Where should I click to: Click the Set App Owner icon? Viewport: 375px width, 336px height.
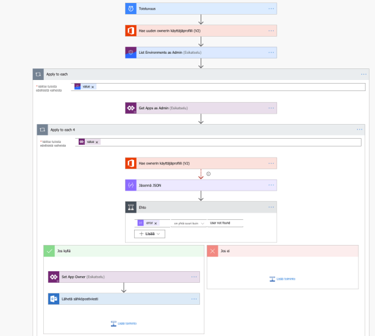pyautogui.click(x=53, y=277)
